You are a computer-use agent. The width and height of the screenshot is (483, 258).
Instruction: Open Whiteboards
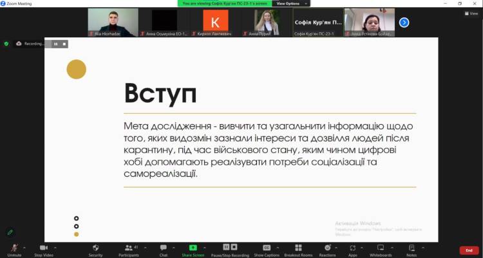(x=381, y=248)
